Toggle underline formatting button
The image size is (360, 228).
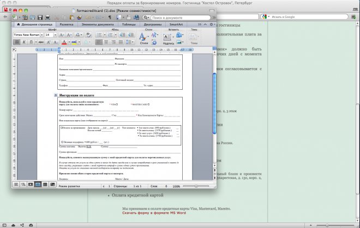click(x=31, y=42)
